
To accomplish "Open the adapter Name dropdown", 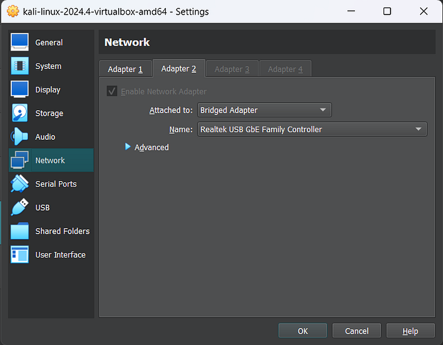I will 312,129.
